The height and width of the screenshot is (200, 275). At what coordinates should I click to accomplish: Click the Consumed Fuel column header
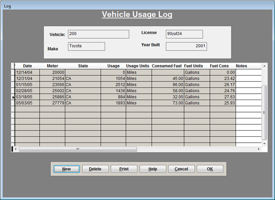coord(166,66)
